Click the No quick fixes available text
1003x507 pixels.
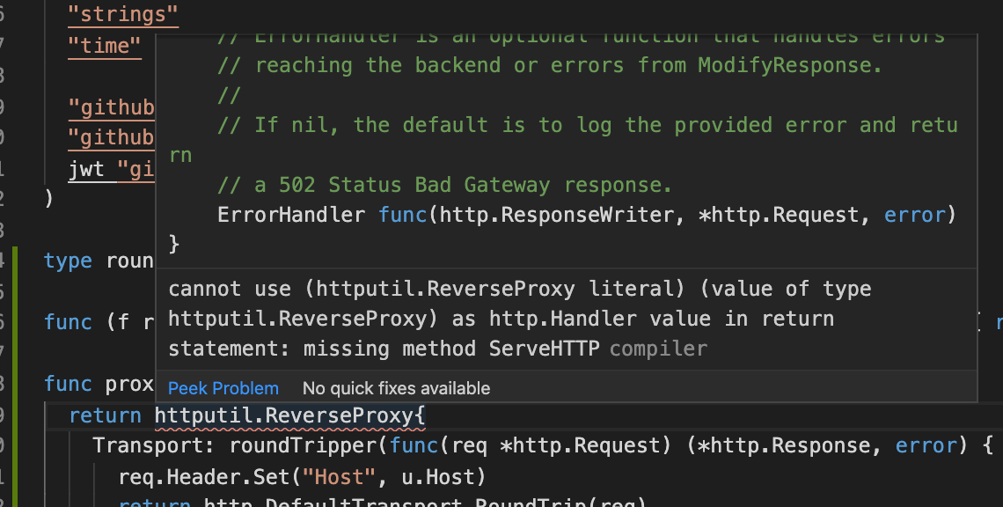(396, 388)
